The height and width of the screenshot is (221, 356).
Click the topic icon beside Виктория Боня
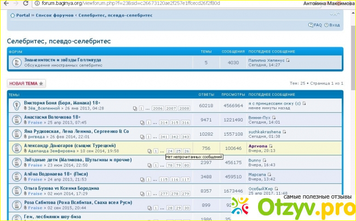point(15,106)
